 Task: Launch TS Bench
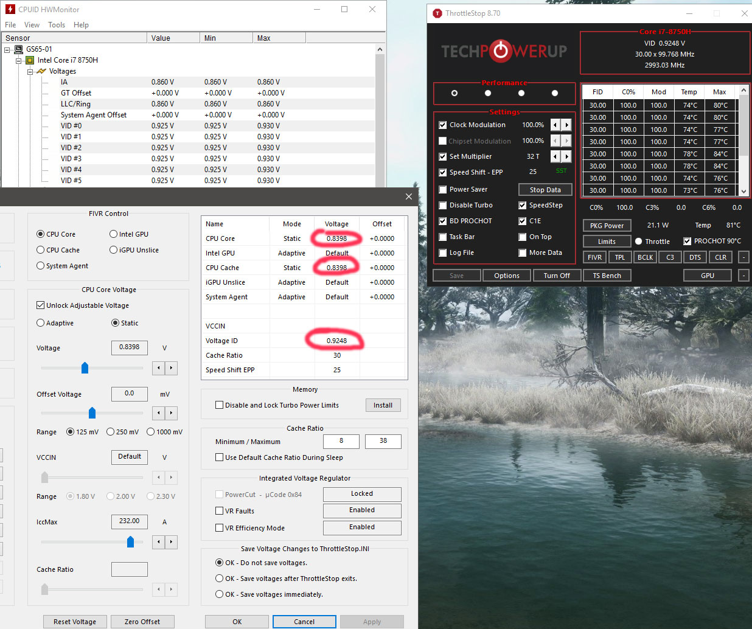pos(607,276)
